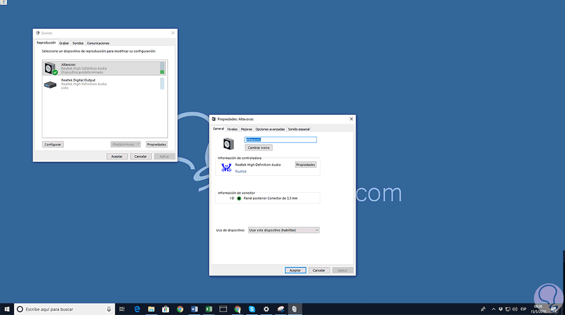The width and height of the screenshot is (565, 315).
Task: Open the People icon in system tray
Action: (483, 309)
